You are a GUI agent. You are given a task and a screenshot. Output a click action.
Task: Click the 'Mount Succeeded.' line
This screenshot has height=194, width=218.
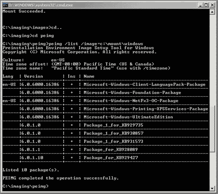coord(24,11)
